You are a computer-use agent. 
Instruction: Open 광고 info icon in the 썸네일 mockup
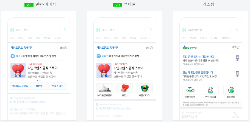point(151,48)
